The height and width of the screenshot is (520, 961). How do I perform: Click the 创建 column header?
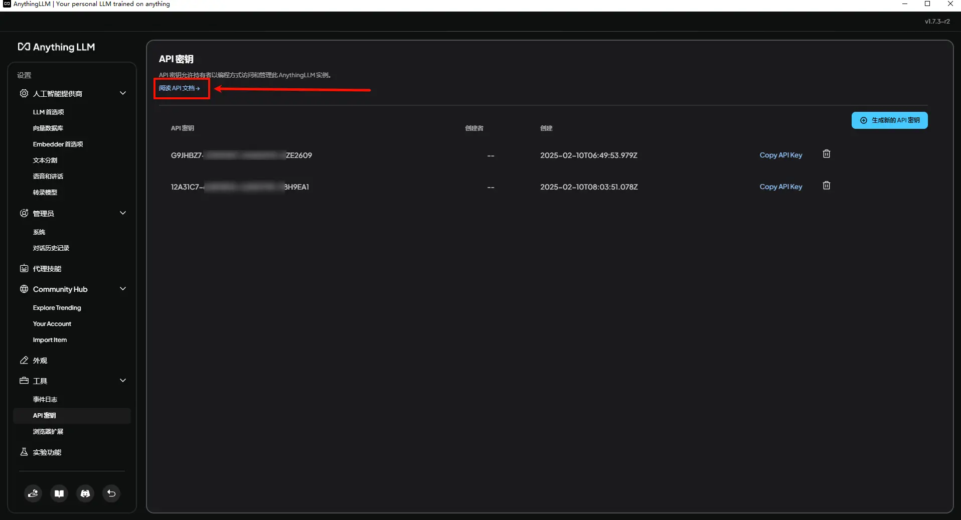click(x=546, y=128)
